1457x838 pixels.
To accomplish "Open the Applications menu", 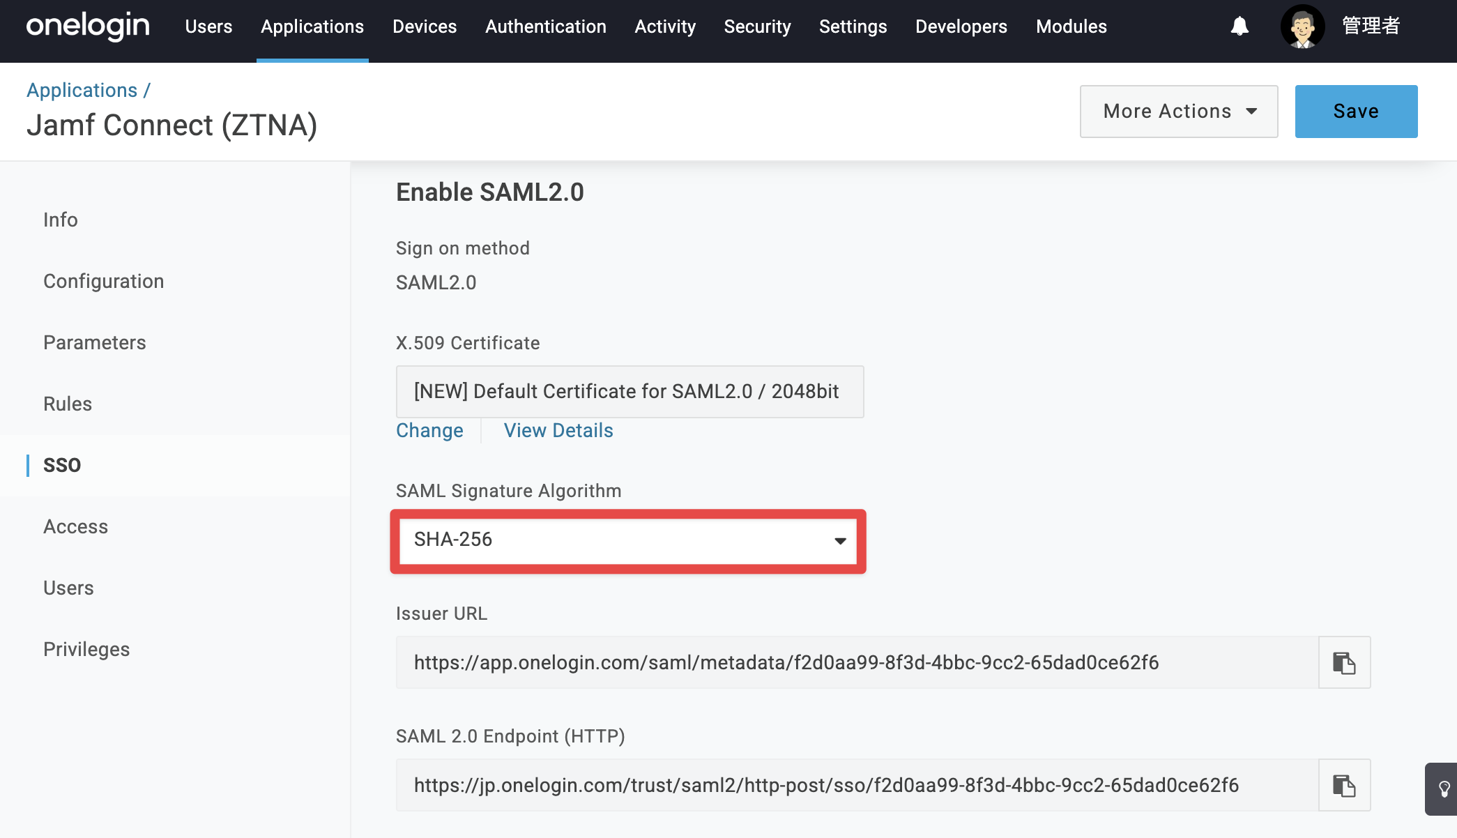I will 312,26.
